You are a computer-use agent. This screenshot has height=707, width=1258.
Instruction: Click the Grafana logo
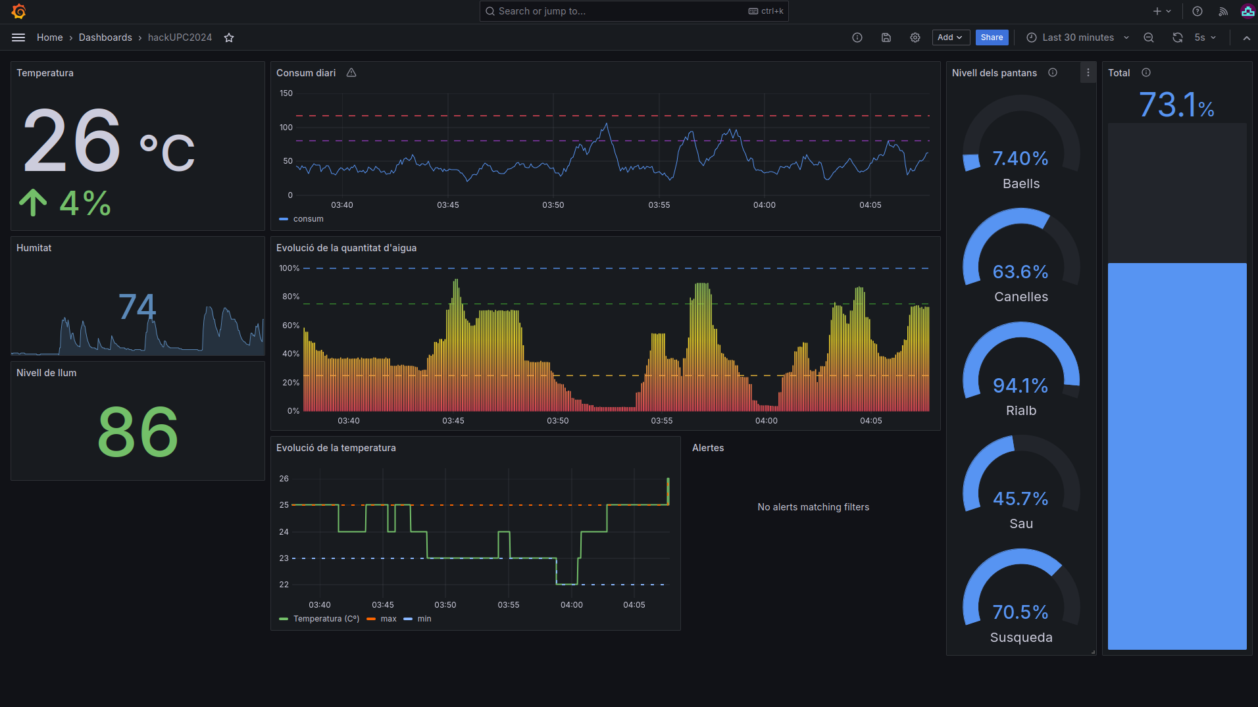point(18,11)
